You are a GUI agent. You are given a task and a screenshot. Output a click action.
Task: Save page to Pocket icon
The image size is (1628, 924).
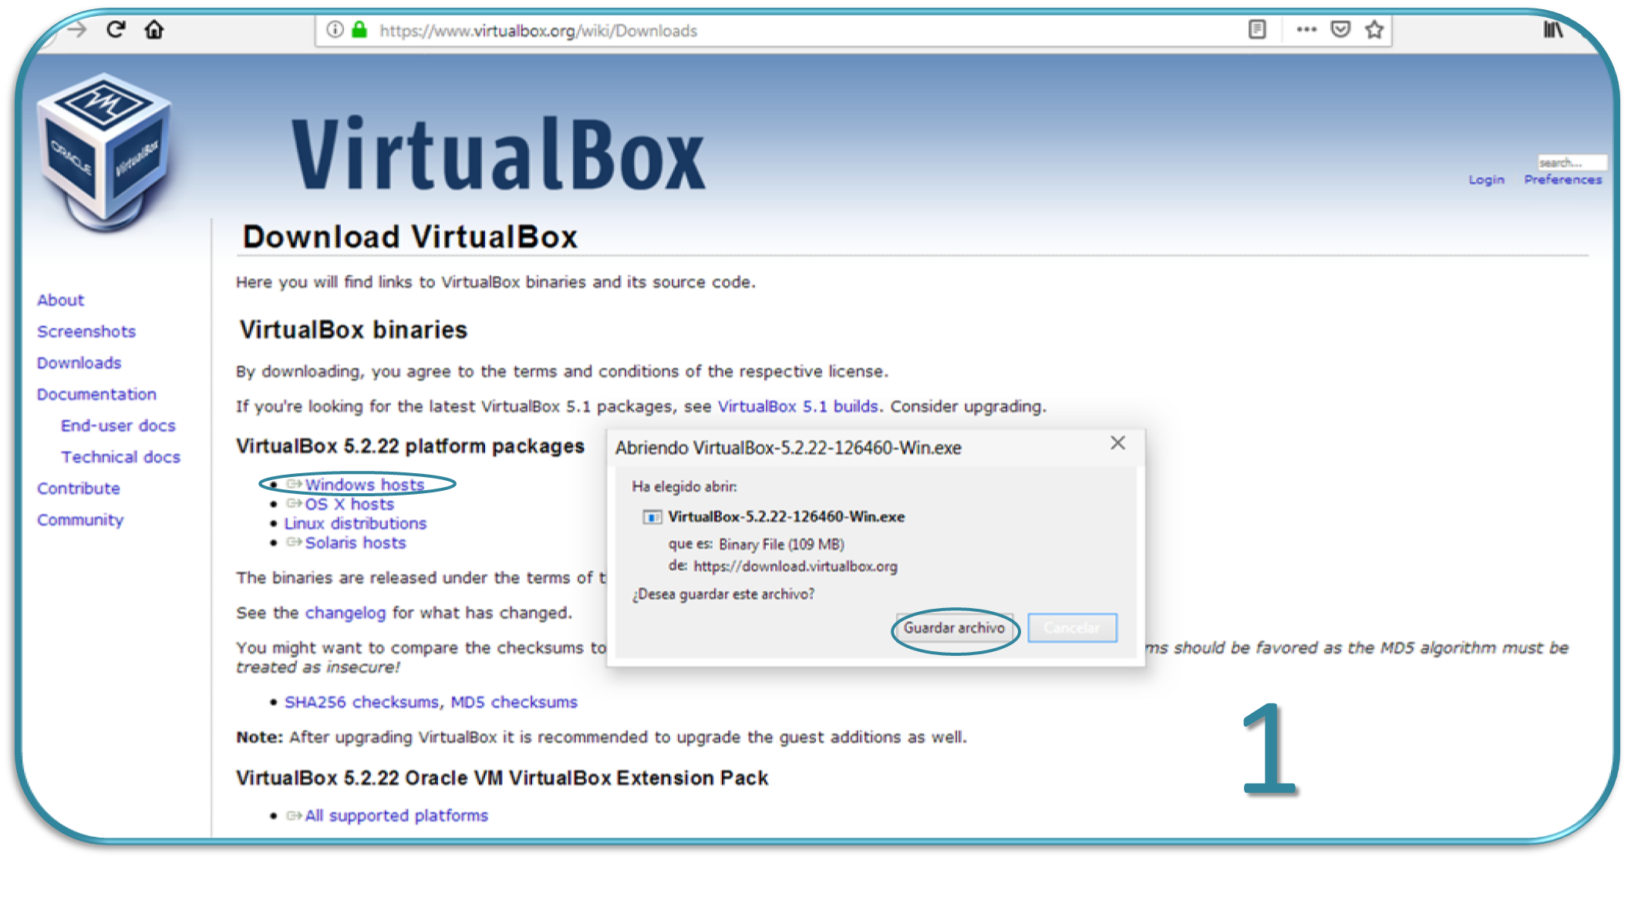(1341, 30)
